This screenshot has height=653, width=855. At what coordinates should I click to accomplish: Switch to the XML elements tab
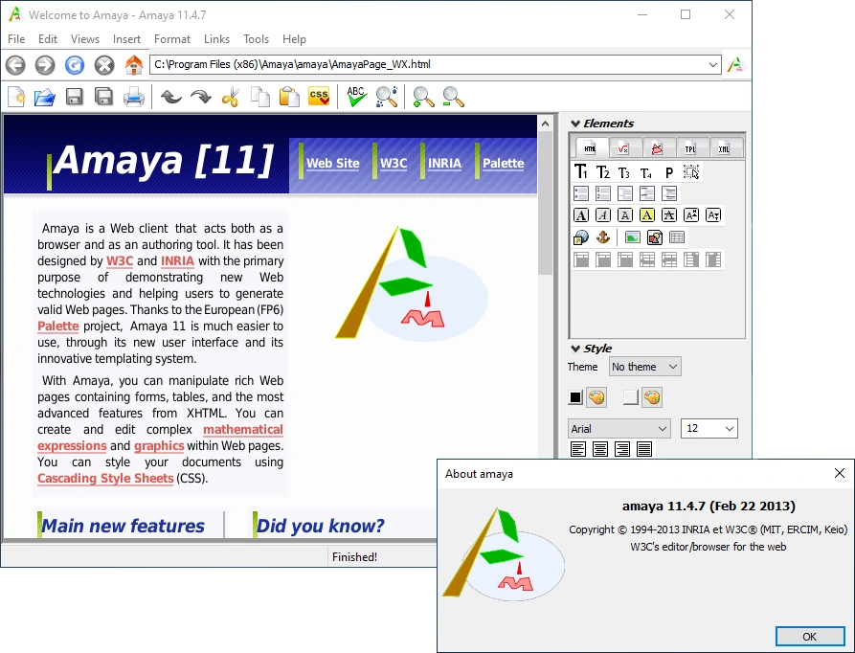(725, 147)
